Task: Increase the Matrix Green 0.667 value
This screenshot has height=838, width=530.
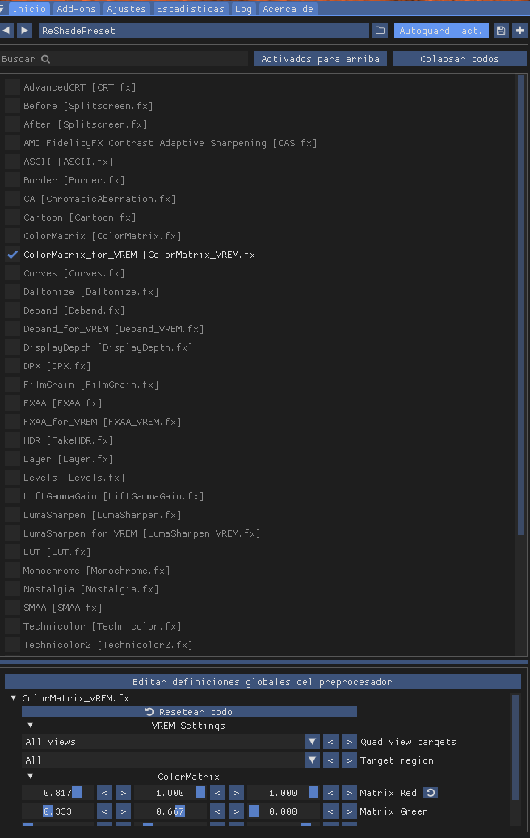Action: coord(236,811)
